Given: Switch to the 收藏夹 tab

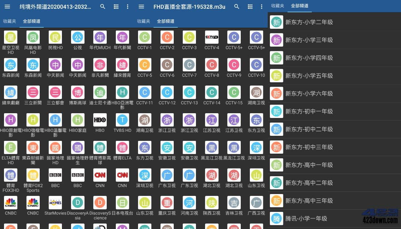Looking at the screenshot, I should pos(10,21).
